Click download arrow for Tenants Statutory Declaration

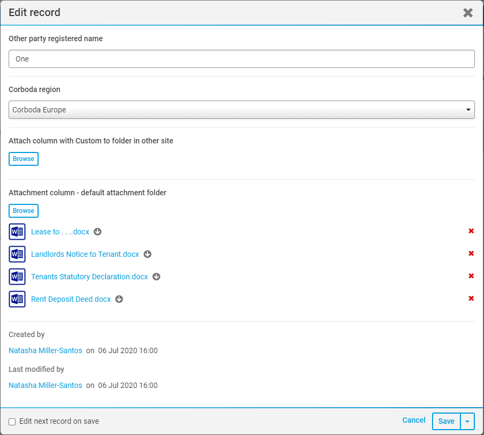point(157,277)
